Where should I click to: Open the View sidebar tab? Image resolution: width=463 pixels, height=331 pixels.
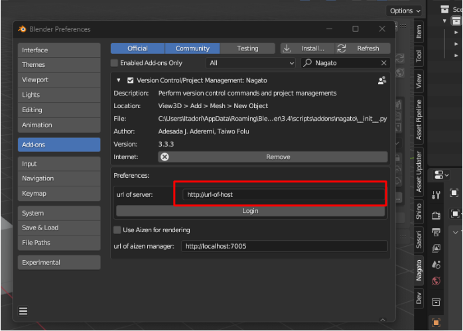419,81
